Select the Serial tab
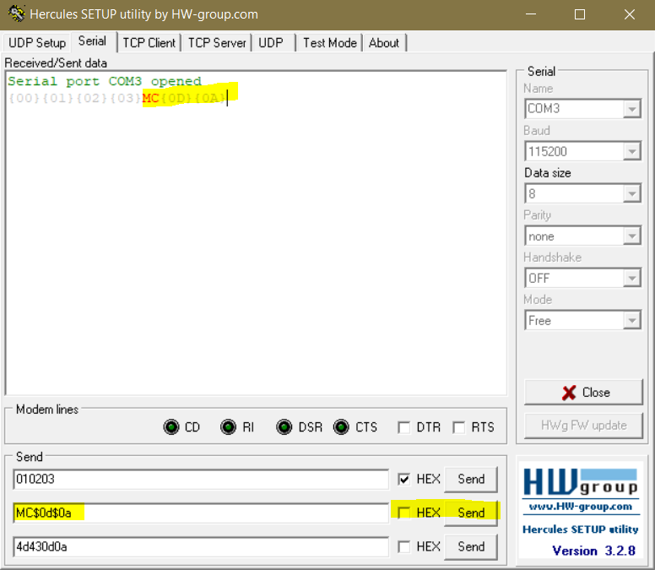 coord(92,41)
